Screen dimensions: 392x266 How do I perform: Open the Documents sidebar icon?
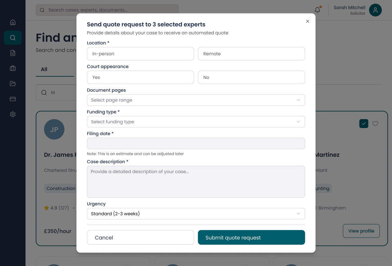(13, 53)
